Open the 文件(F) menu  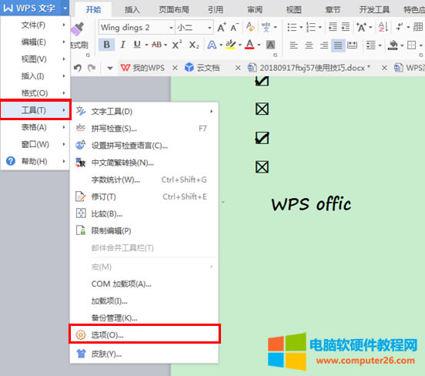pos(35,25)
